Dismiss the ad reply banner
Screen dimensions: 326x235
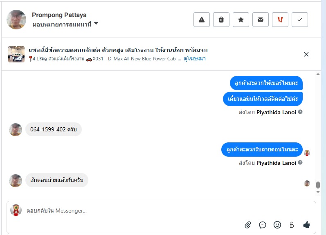tap(306, 54)
